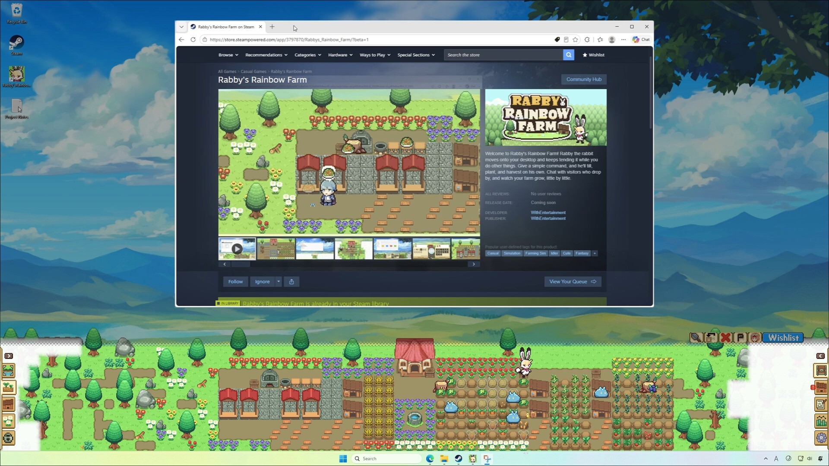Open the Community Hub button
Screen dimensions: 829x466
coord(584,79)
